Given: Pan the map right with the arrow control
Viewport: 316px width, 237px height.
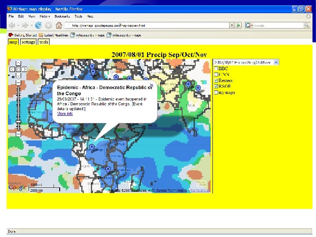Looking at the screenshot, I should point(25,69).
